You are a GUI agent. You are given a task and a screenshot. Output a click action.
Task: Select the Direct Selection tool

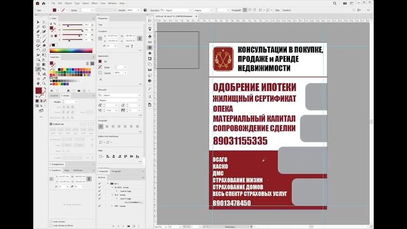tap(44, 22)
